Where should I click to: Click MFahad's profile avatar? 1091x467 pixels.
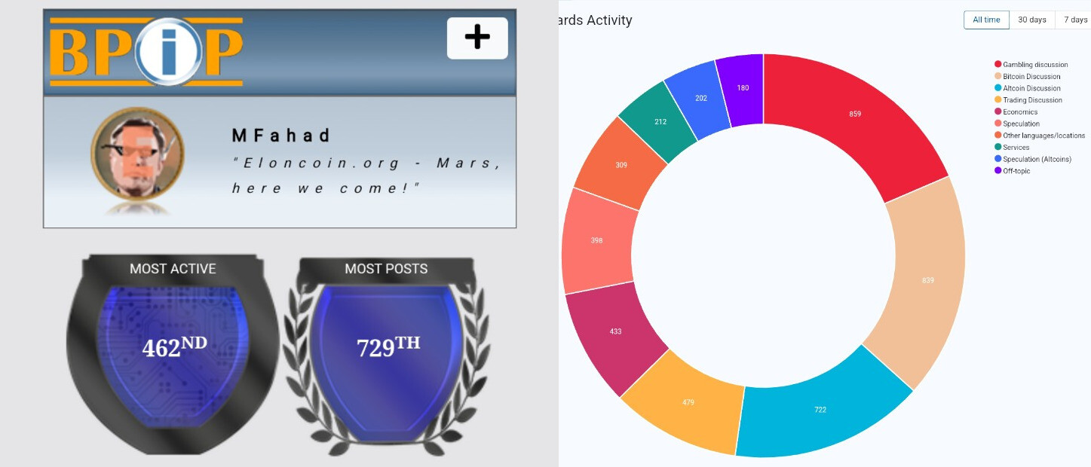click(x=137, y=154)
